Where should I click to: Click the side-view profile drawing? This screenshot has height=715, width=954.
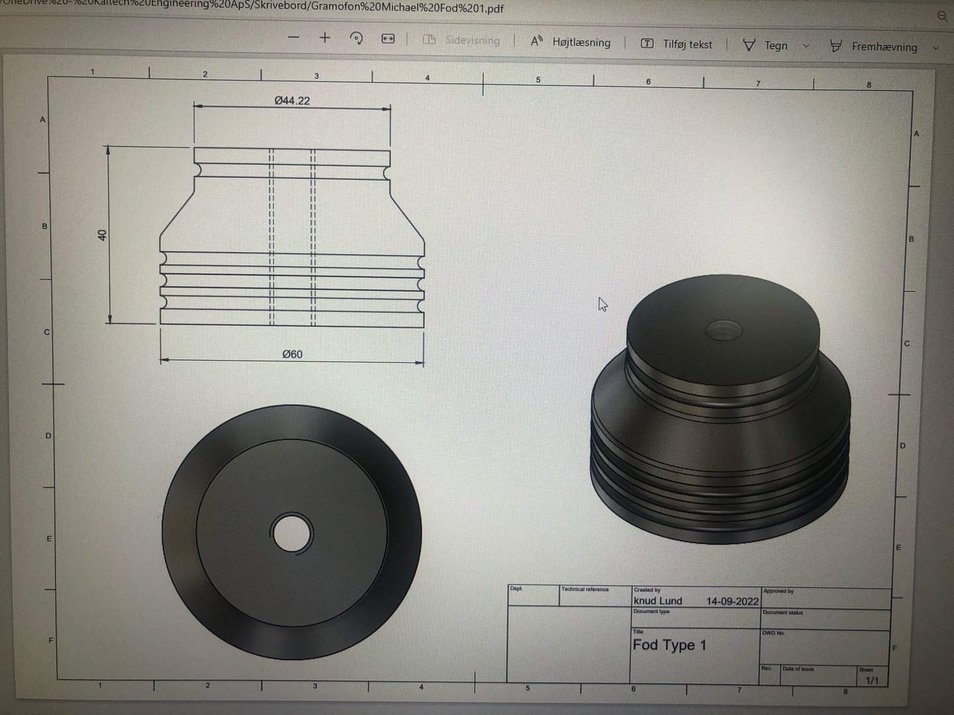[292, 236]
